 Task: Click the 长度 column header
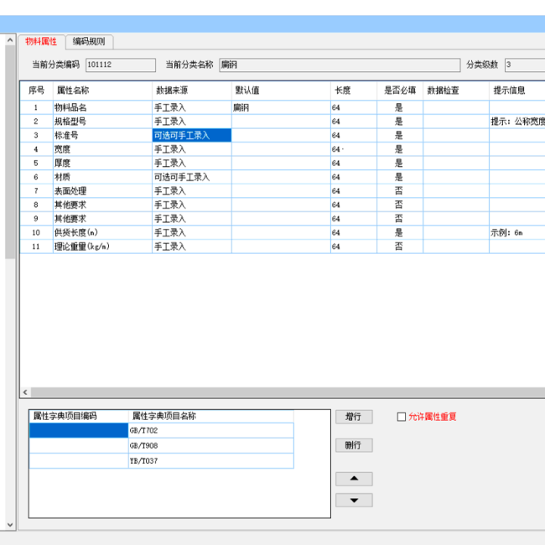point(354,91)
